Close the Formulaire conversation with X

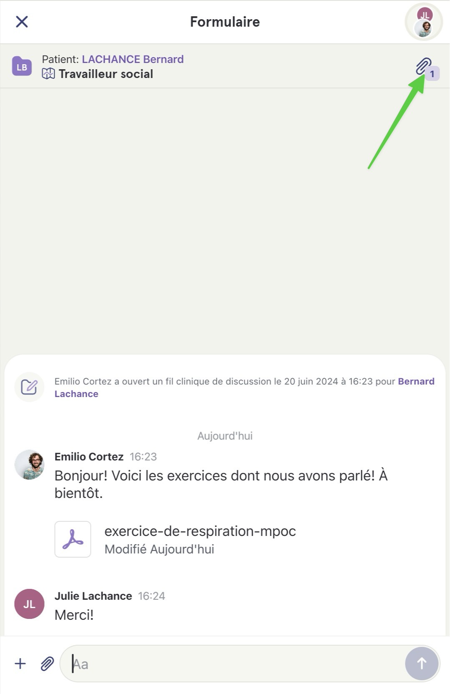(22, 22)
